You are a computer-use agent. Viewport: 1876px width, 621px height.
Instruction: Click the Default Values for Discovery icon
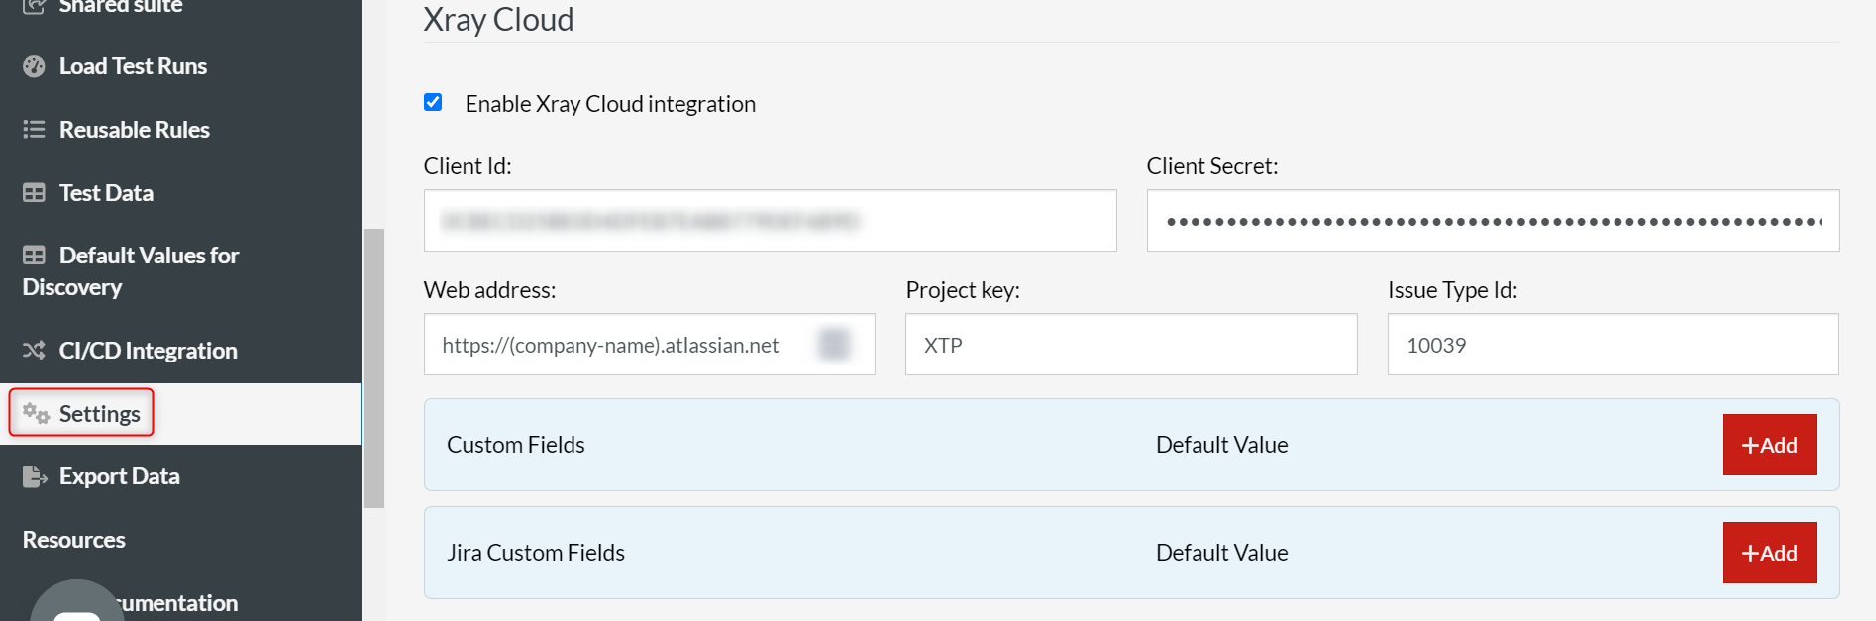[x=34, y=256]
